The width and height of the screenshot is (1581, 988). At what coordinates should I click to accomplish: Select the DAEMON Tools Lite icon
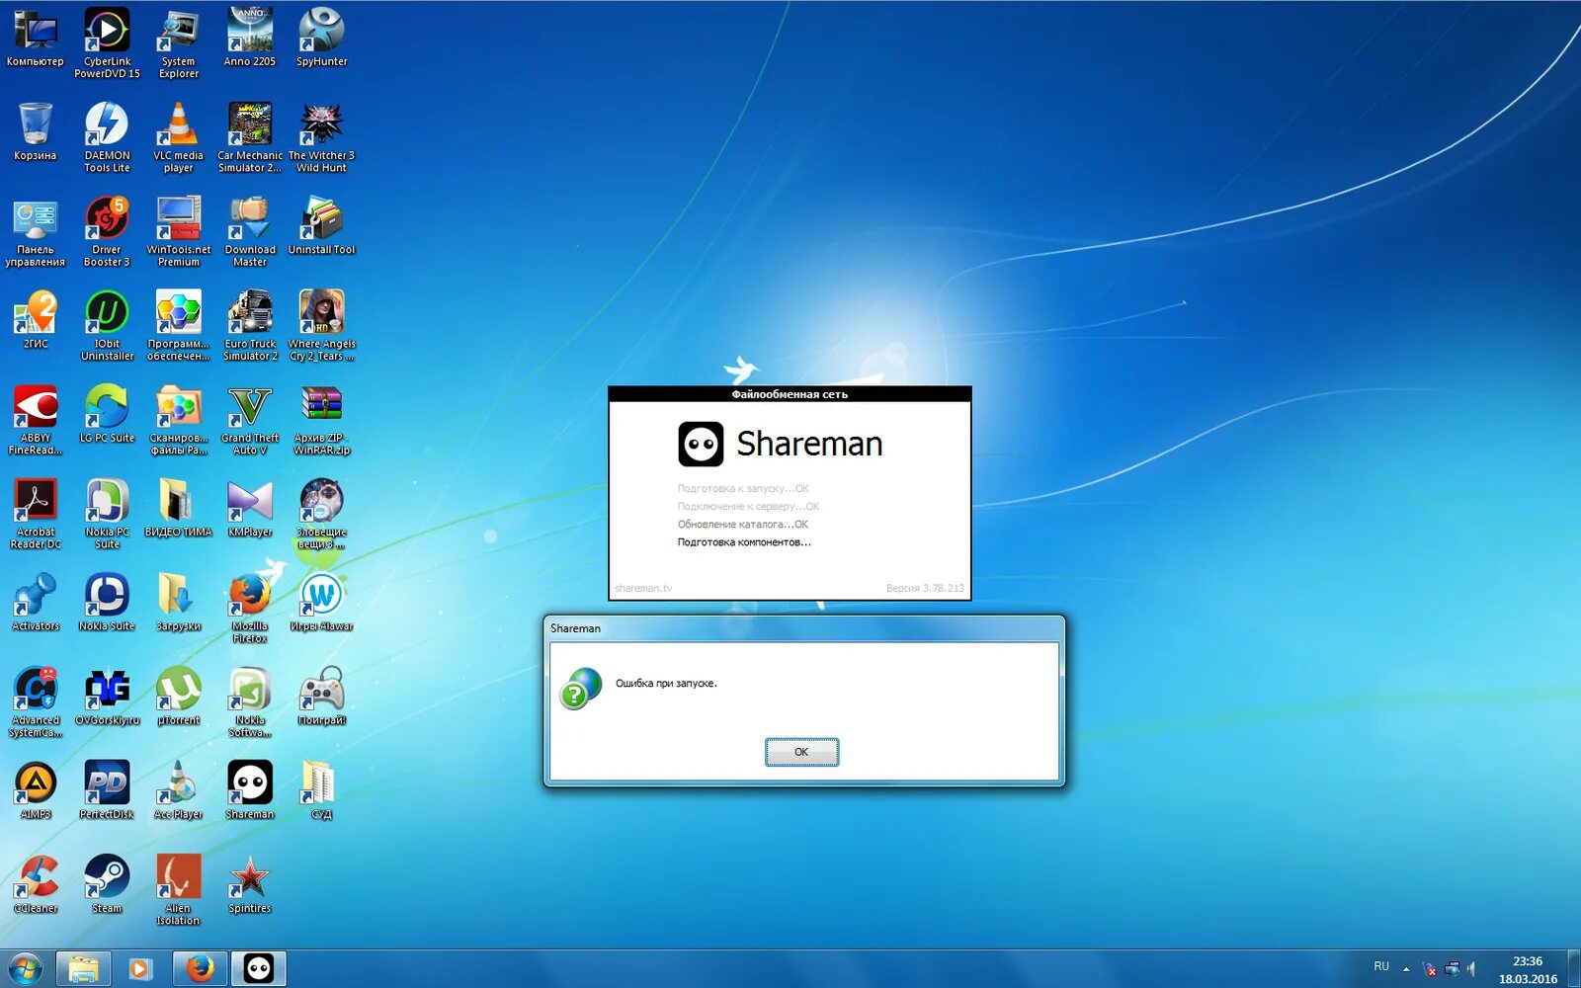pos(107,137)
